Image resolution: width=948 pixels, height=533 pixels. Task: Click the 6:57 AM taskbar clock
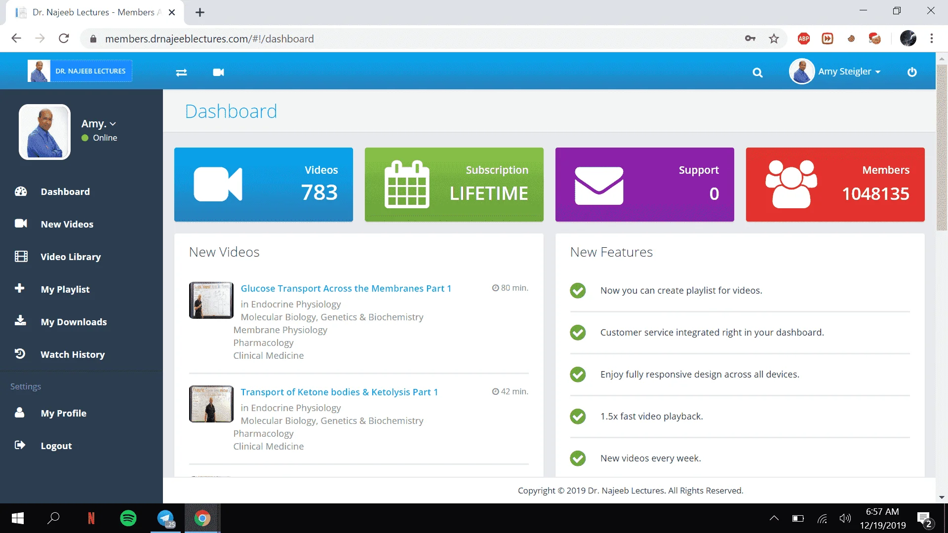click(882, 512)
